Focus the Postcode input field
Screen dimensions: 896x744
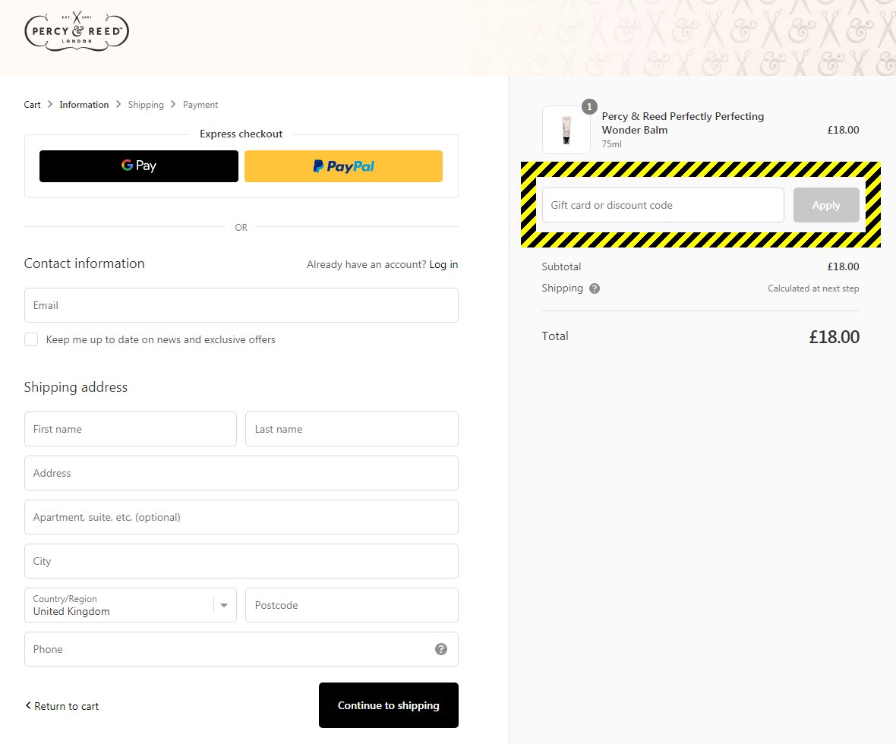coord(352,605)
